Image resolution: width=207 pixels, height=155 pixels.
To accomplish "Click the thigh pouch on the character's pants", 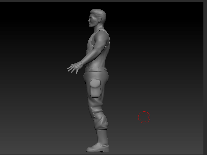I will pyautogui.click(x=95, y=88).
